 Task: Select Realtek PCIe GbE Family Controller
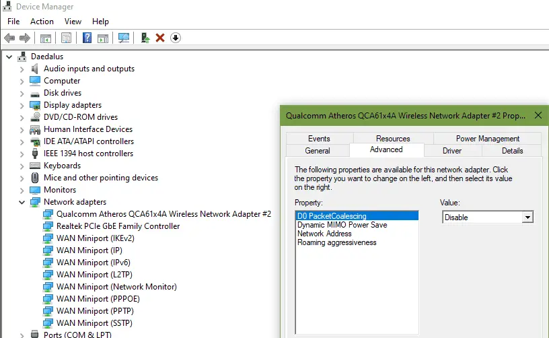[x=118, y=226]
